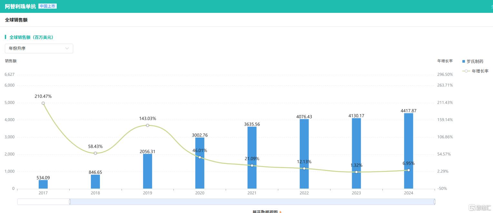Click the right handle of the range slider
The image size is (493, 213).
point(434,202)
